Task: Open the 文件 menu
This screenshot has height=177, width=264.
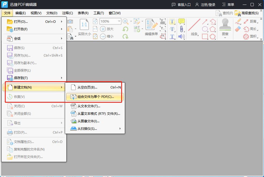Action: coord(7,13)
